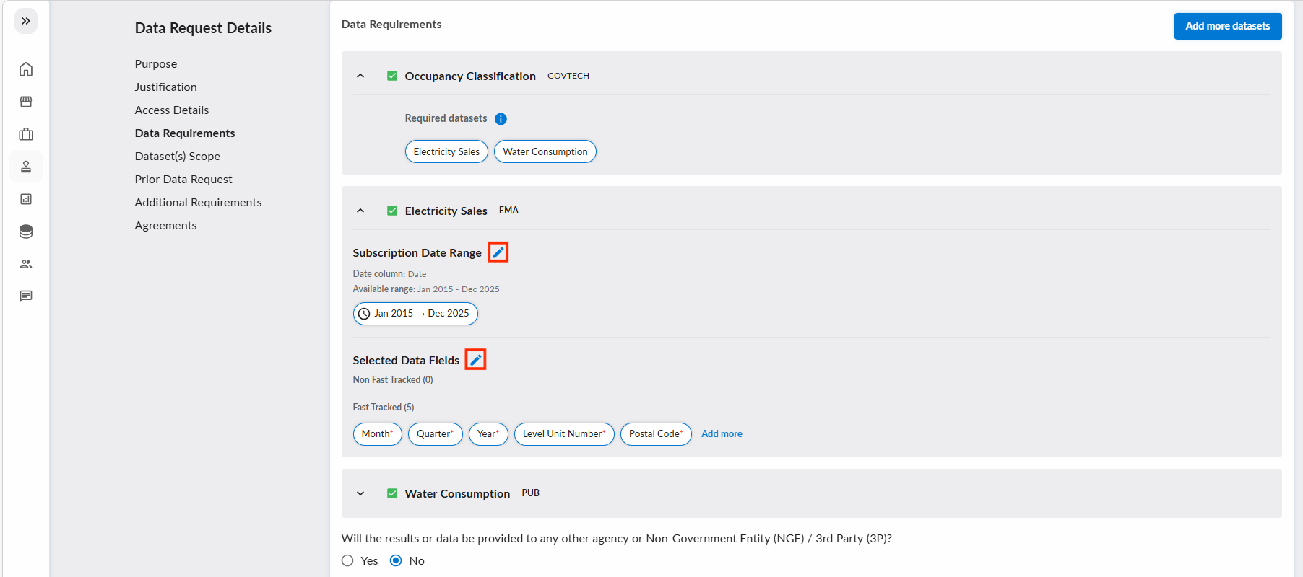Uncheck the Water Consumption checkbox
This screenshot has width=1303, height=577.
click(392, 493)
